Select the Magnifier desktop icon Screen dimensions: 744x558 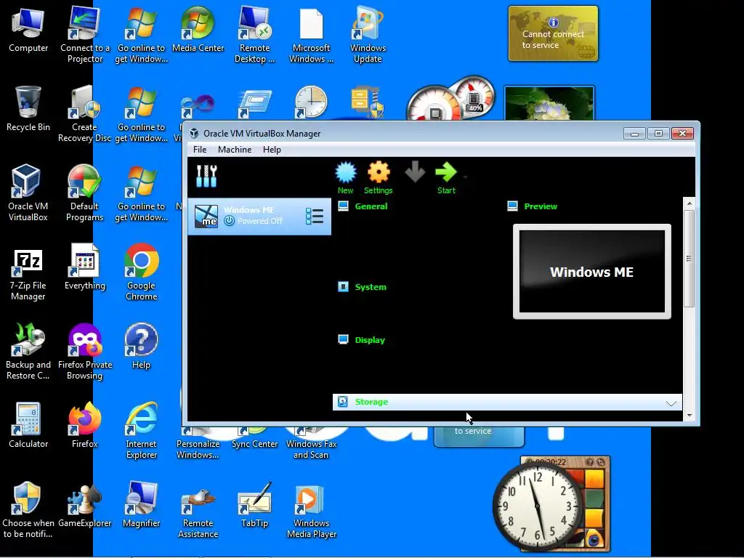142,504
